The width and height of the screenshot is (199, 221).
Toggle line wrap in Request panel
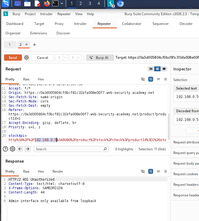[151, 79]
